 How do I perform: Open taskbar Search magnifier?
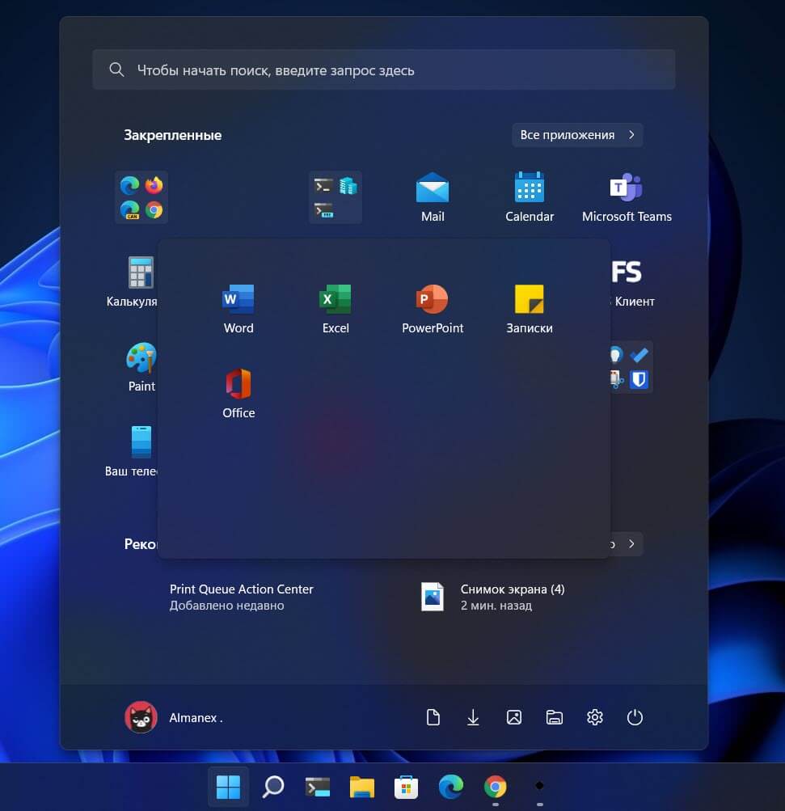[x=273, y=787]
